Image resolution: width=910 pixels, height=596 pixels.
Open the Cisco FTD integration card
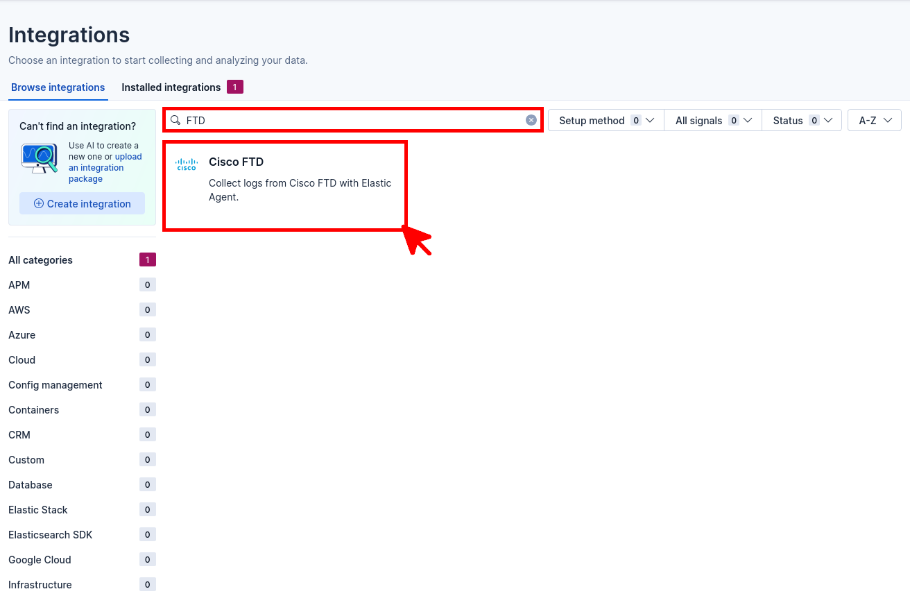[x=284, y=185]
